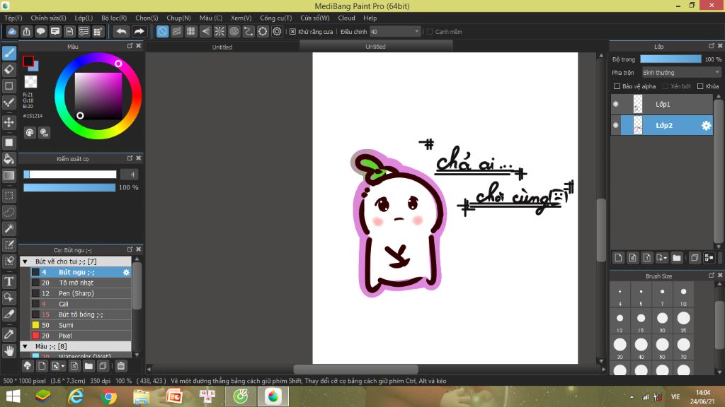Select the rectangular Selection tool
The image size is (725, 407).
8,196
